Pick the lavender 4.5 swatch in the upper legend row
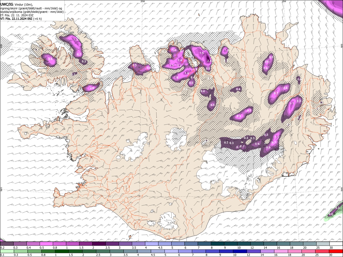The width and height of the screenshot is (343, 257). (x=164, y=244)
